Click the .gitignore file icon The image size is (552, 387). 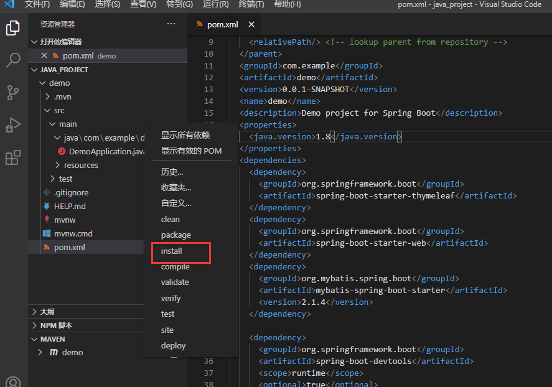tap(47, 192)
